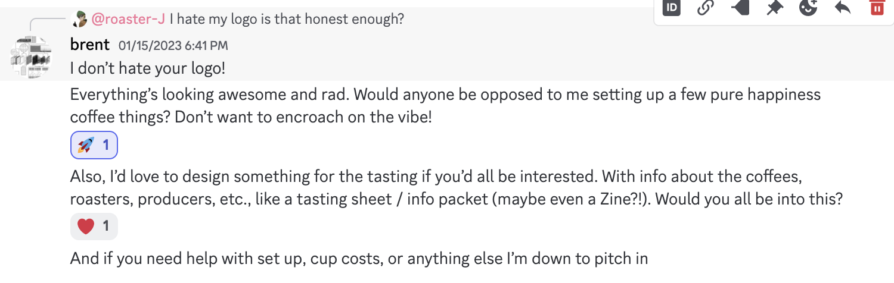The image size is (894, 283).
Task: Toggle the red heart reaction
Action: pos(94,227)
